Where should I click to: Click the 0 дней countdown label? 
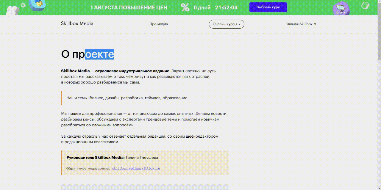[x=202, y=7]
